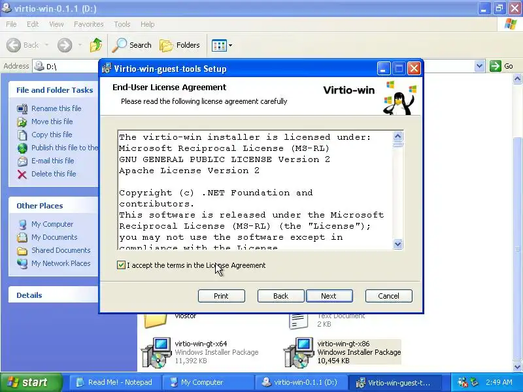Select the virtio-win-gt-x64 installer icon
Image resolution: width=523 pixels, height=392 pixels.
point(156,352)
